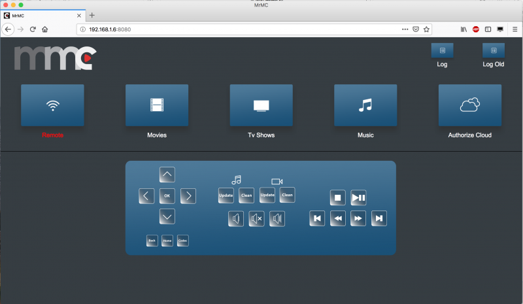Skip to the next track

point(379,218)
